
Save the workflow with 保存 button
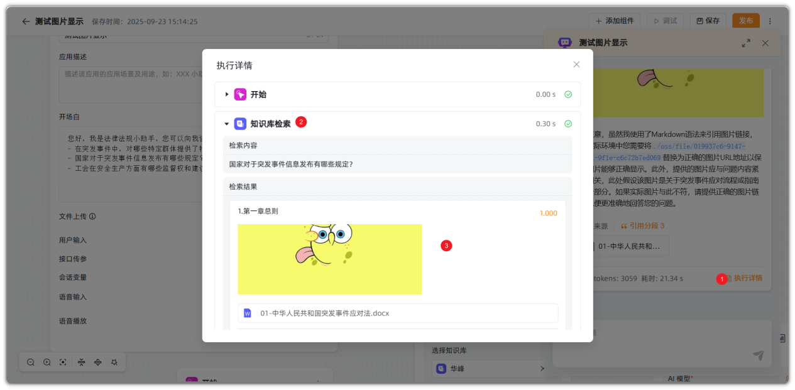tap(708, 21)
